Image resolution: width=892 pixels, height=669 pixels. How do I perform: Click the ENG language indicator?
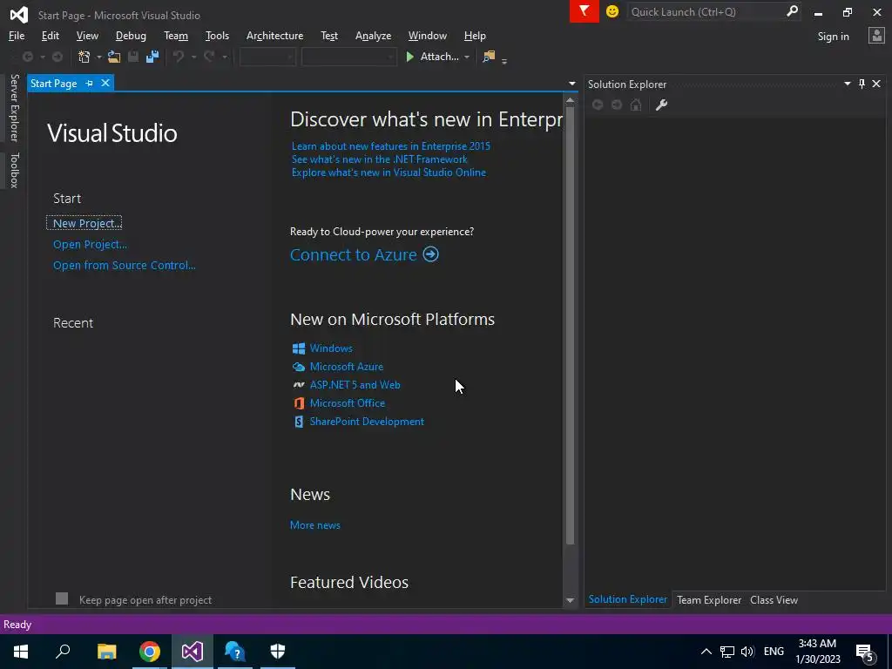point(774,652)
